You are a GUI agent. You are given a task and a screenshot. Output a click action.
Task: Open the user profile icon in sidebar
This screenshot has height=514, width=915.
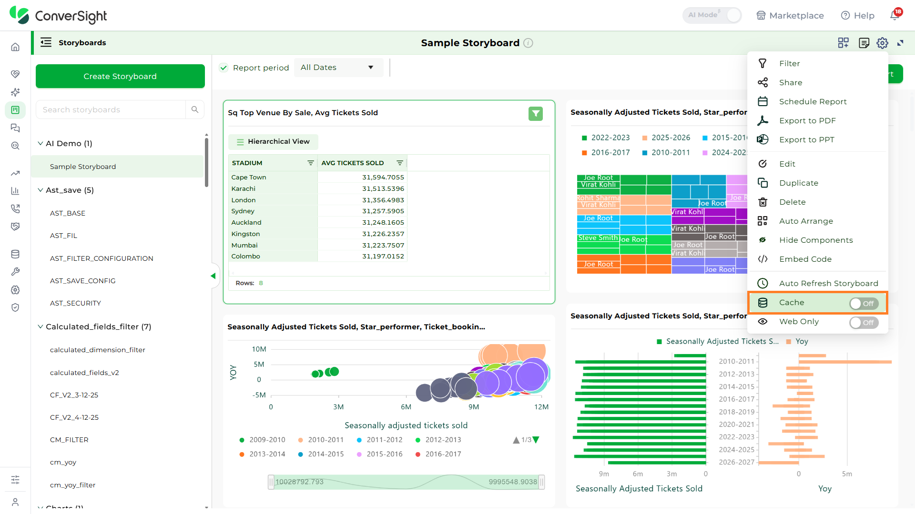pyautogui.click(x=15, y=502)
